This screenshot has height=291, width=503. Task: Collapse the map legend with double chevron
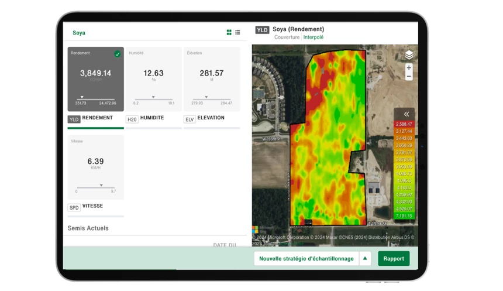[404, 114]
